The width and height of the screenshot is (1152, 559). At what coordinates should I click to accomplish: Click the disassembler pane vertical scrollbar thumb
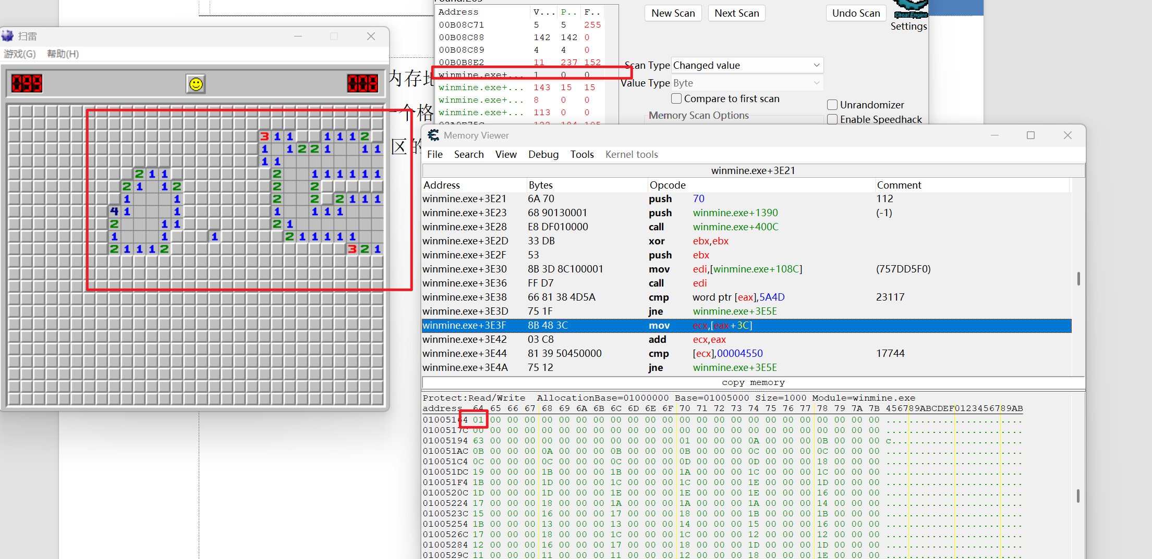pyautogui.click(x=1078, y=279)
